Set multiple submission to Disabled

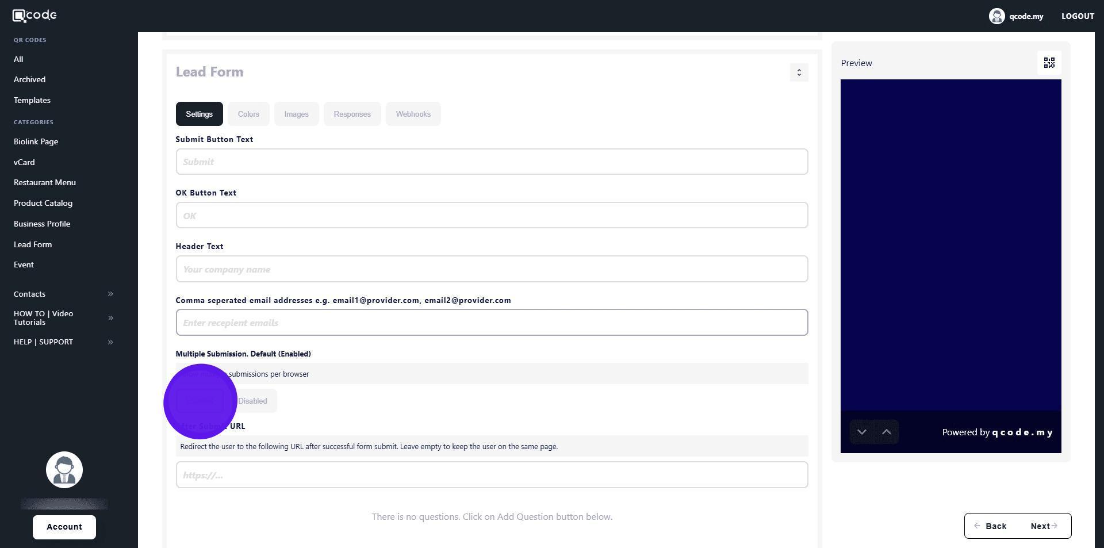(253, 401)
